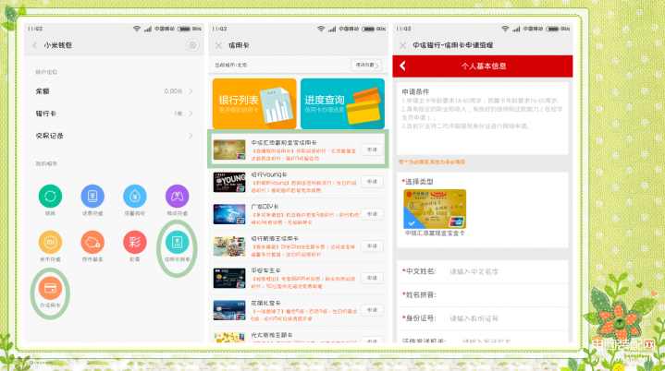The height and width of the screenshot is (371, 665).
Task: Select the 银行卡 row label
Action: point(46,114)
